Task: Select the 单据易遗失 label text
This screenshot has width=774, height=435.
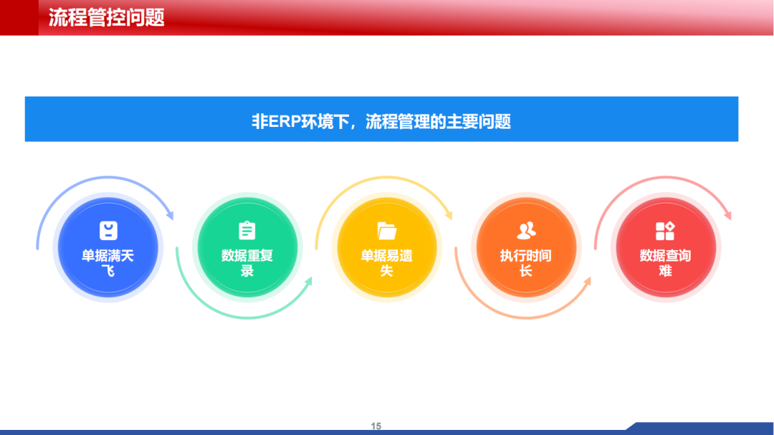Action: click(x=387, y=262)
